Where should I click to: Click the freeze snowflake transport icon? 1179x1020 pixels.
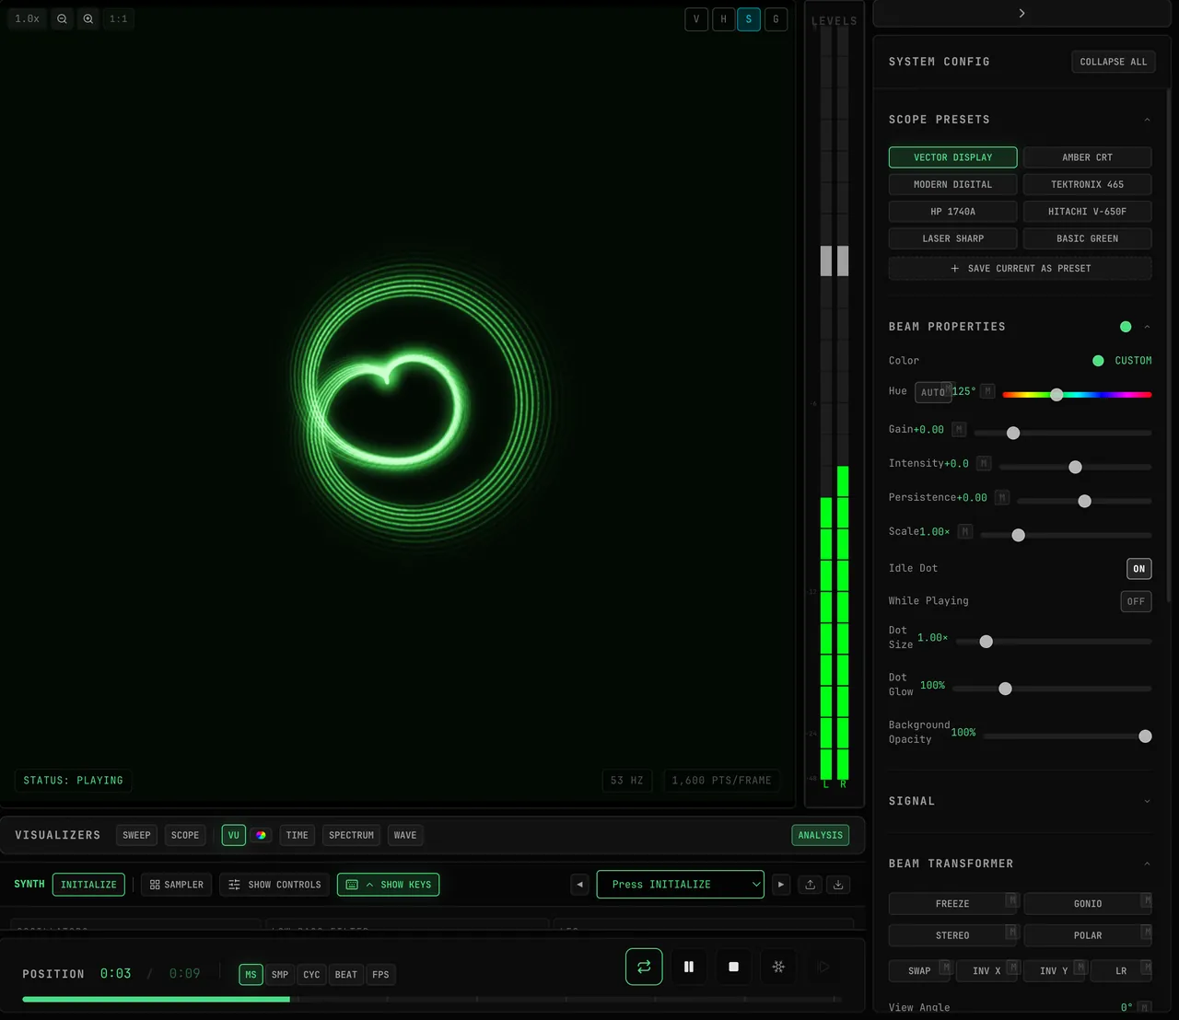pos(778,967)
